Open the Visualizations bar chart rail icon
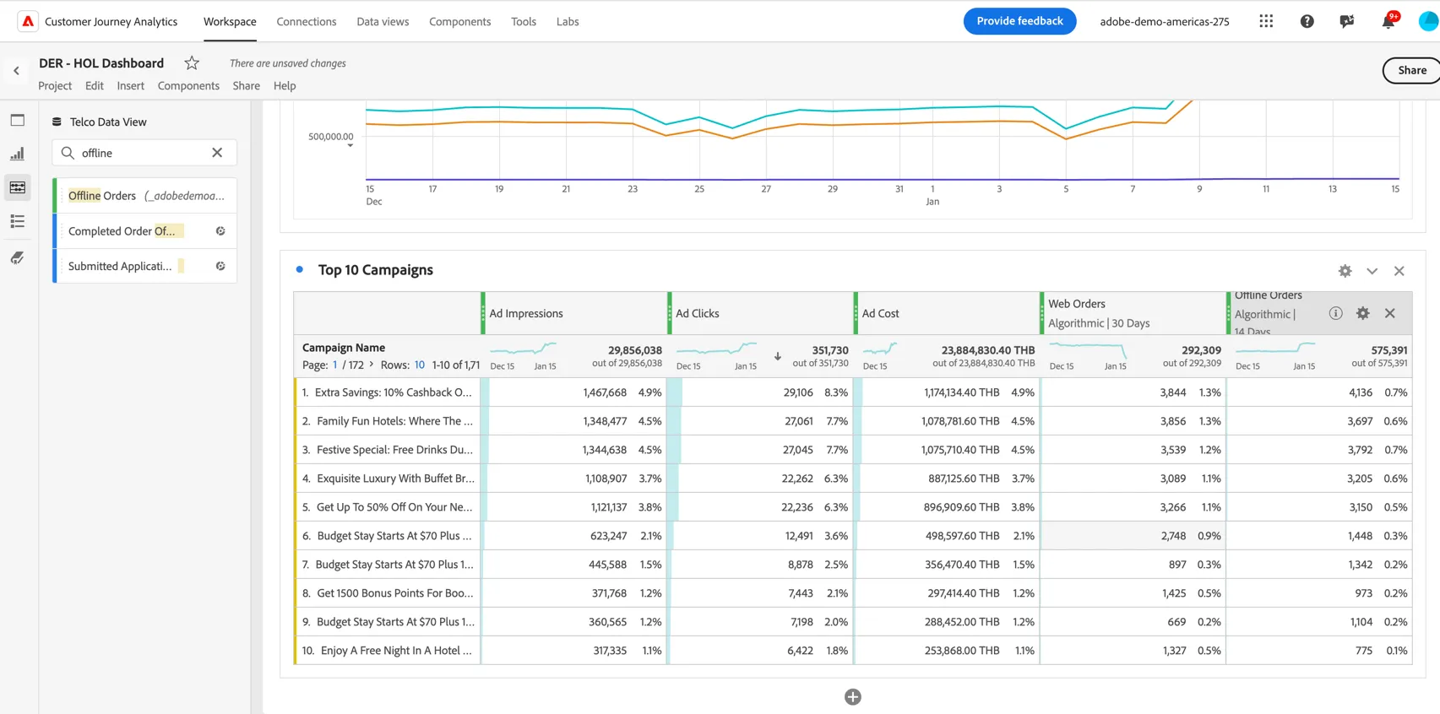The height and width of the screenshot is (714, 1440). (18, 154)
